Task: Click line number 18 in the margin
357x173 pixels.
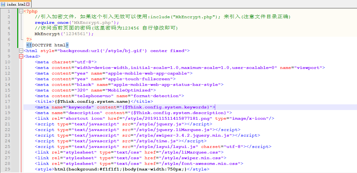Action: point(8,107)
